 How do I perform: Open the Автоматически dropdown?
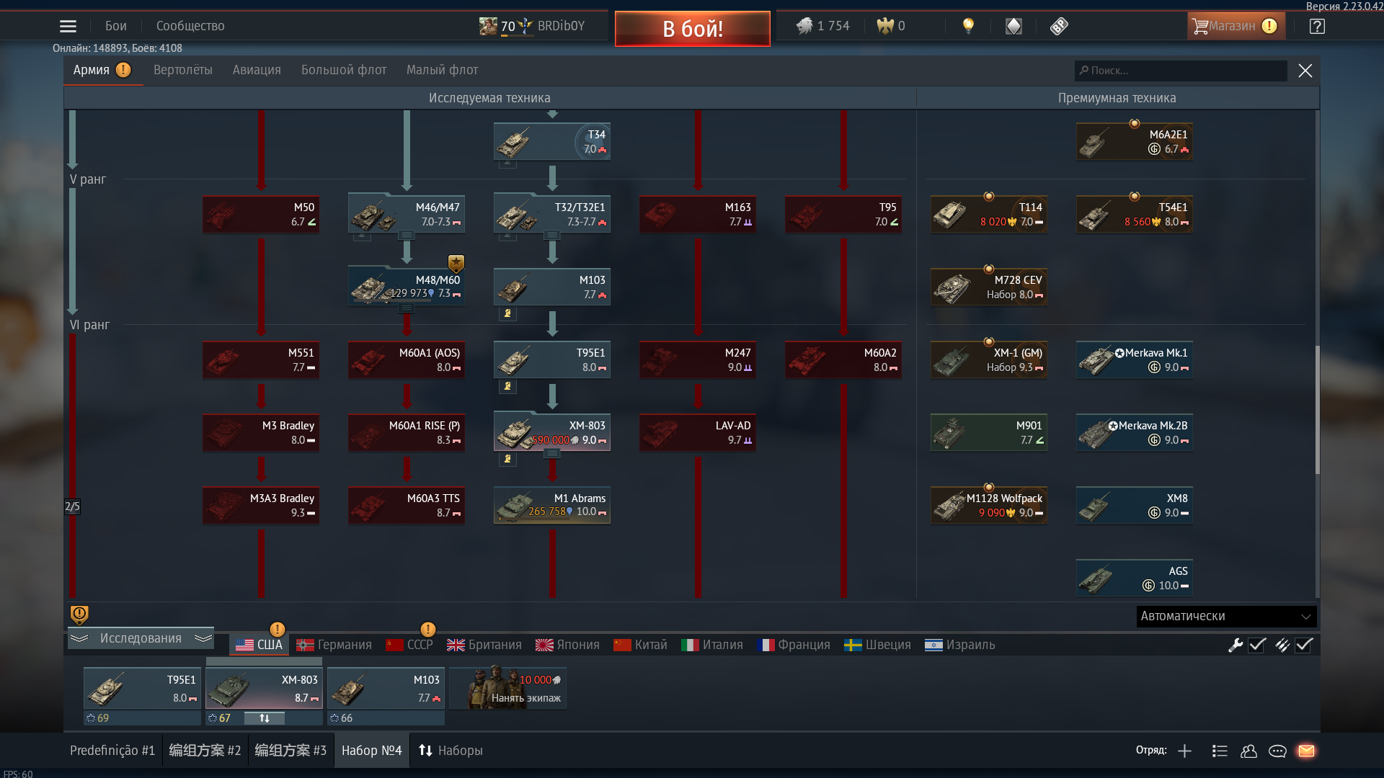click(x=1226, y=616)
